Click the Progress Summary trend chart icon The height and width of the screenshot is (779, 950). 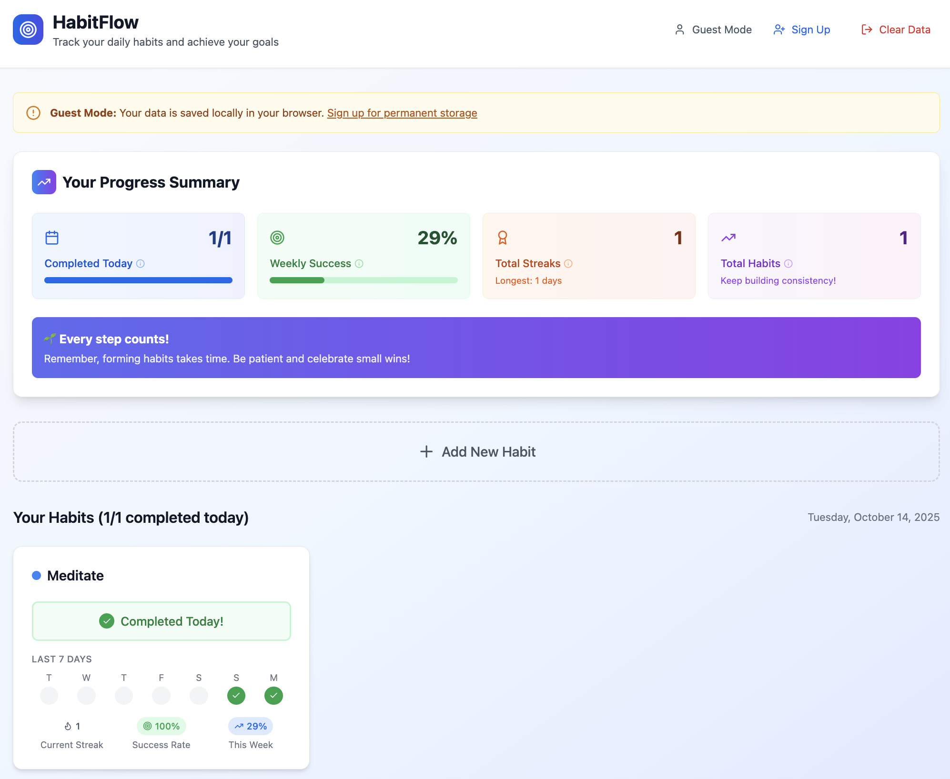click(44, 182)
